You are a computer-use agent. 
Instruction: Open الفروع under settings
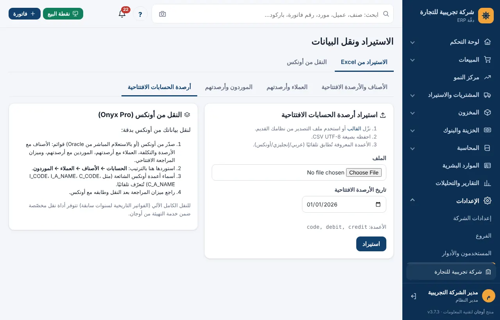tap(484, 236)
